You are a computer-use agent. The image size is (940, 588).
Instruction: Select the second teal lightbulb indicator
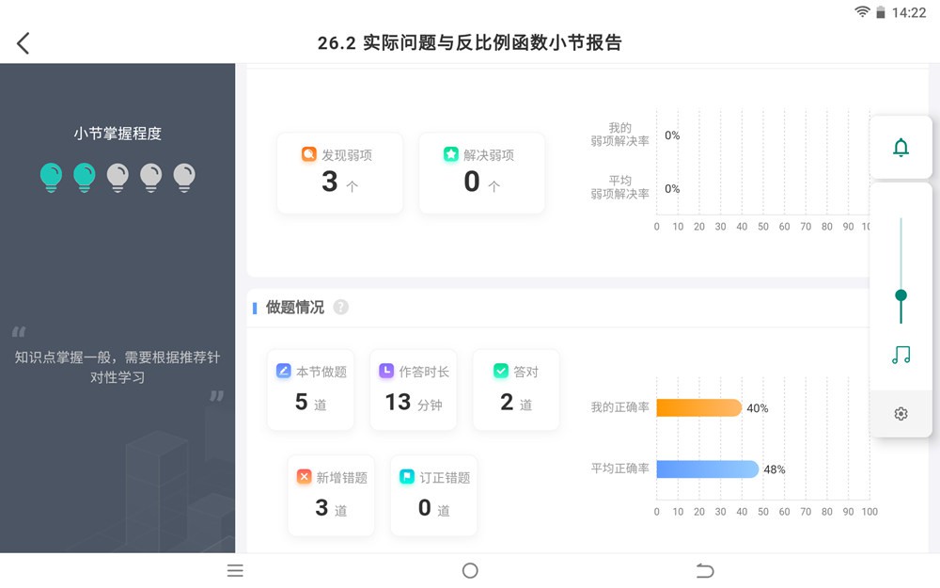[84, 177]
